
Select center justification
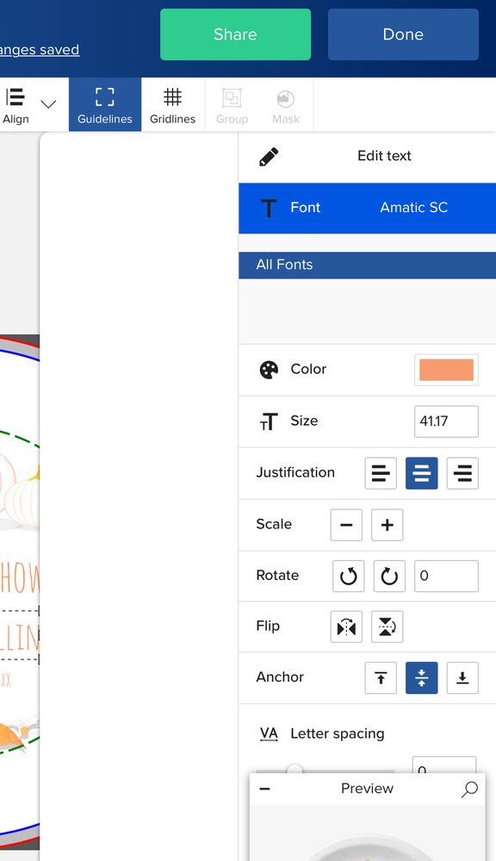[421, 473]
